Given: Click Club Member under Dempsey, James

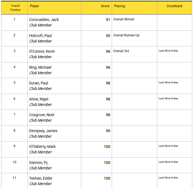Looking at the screenshot, I should (x=41, y=136).
